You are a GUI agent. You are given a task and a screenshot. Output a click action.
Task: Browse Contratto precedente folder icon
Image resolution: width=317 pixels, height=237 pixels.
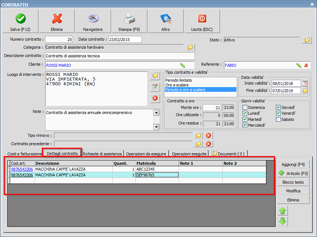point(198,144)
